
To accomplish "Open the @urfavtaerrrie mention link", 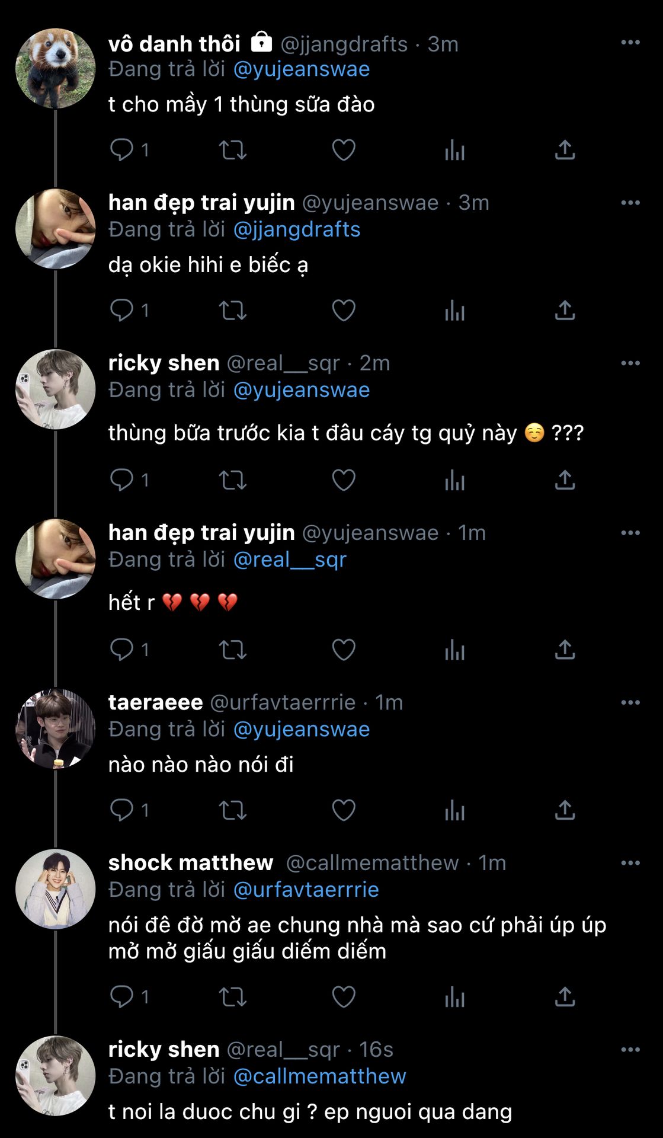I will 306,890.
